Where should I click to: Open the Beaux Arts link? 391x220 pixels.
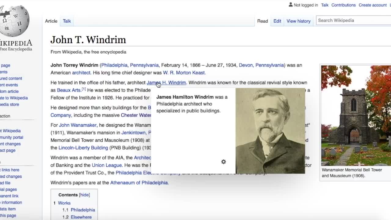68,90
